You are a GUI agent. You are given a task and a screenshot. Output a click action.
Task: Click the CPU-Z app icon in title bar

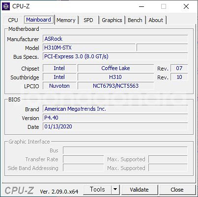pyautogui.click(x=6, y=6)
